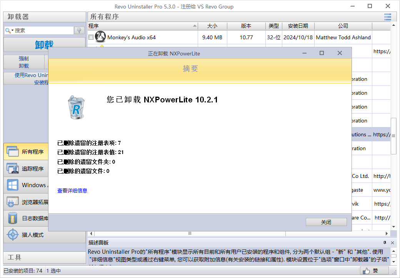Open the hamburger menu icon top right

(x=388, y=17)
